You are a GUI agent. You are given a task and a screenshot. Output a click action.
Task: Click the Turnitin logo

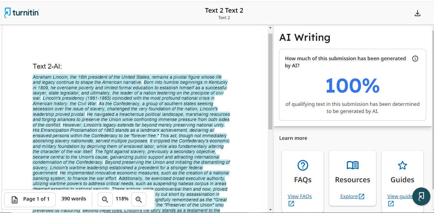pos(22,13)
